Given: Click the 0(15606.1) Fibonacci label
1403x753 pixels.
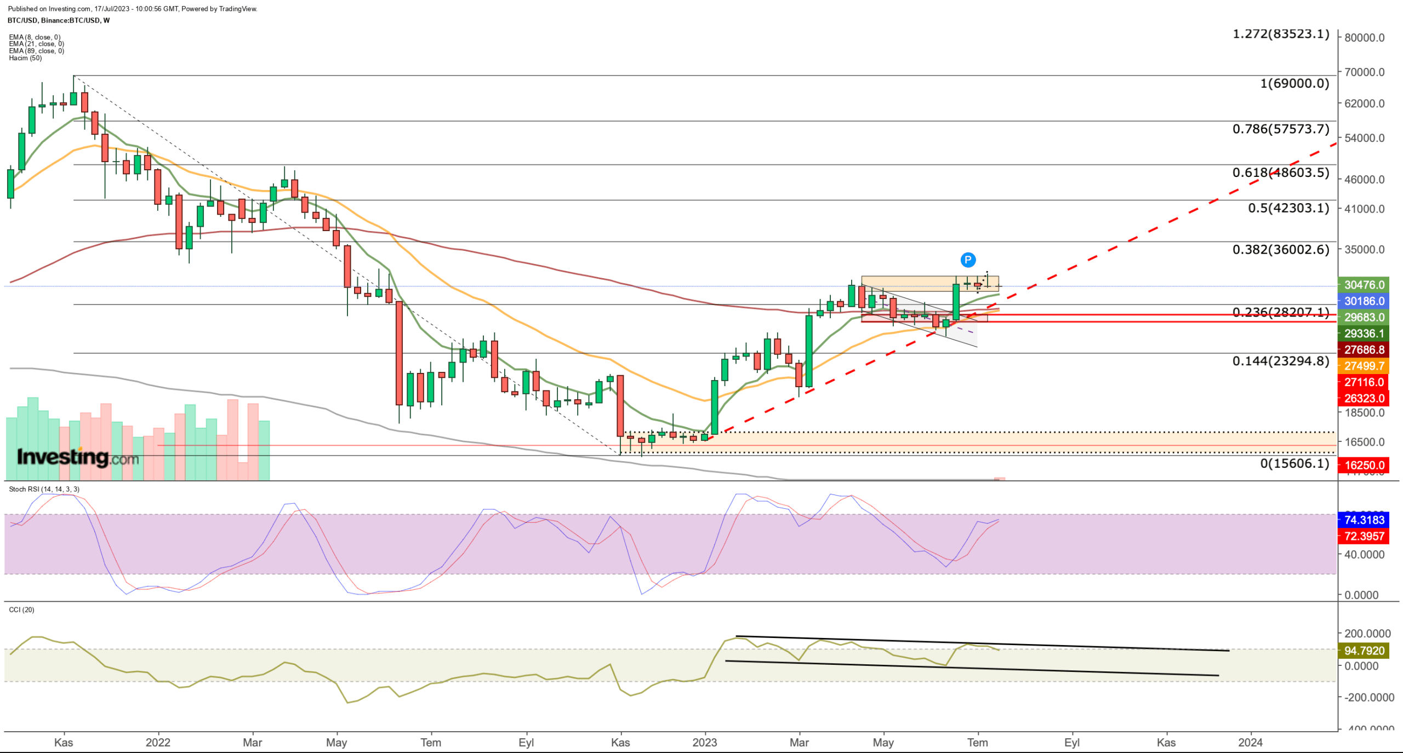Looking at the screenshot, I should (1294, 463).
